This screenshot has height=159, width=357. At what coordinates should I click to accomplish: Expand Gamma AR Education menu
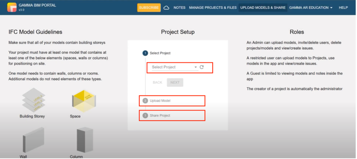pyautogui.click(x=311, y=8)
